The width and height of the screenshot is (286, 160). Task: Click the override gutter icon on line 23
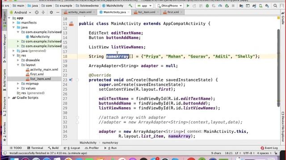pyautogui.click(x=71, y=80)
